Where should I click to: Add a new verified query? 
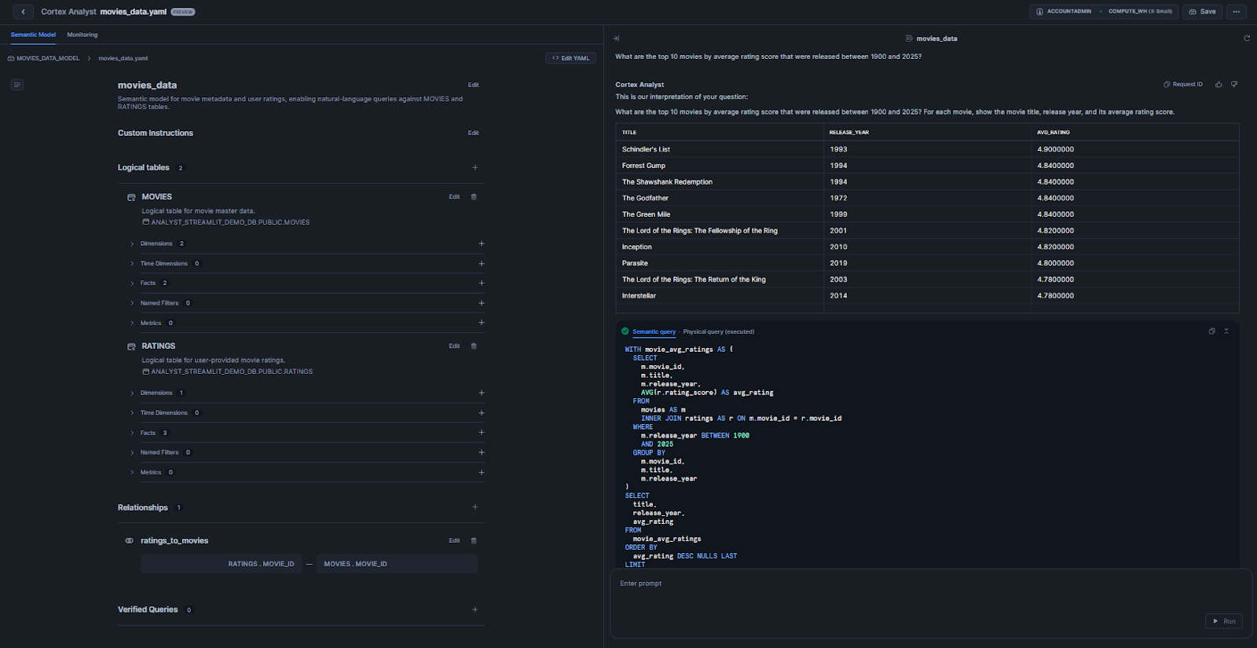pos(475,610)
